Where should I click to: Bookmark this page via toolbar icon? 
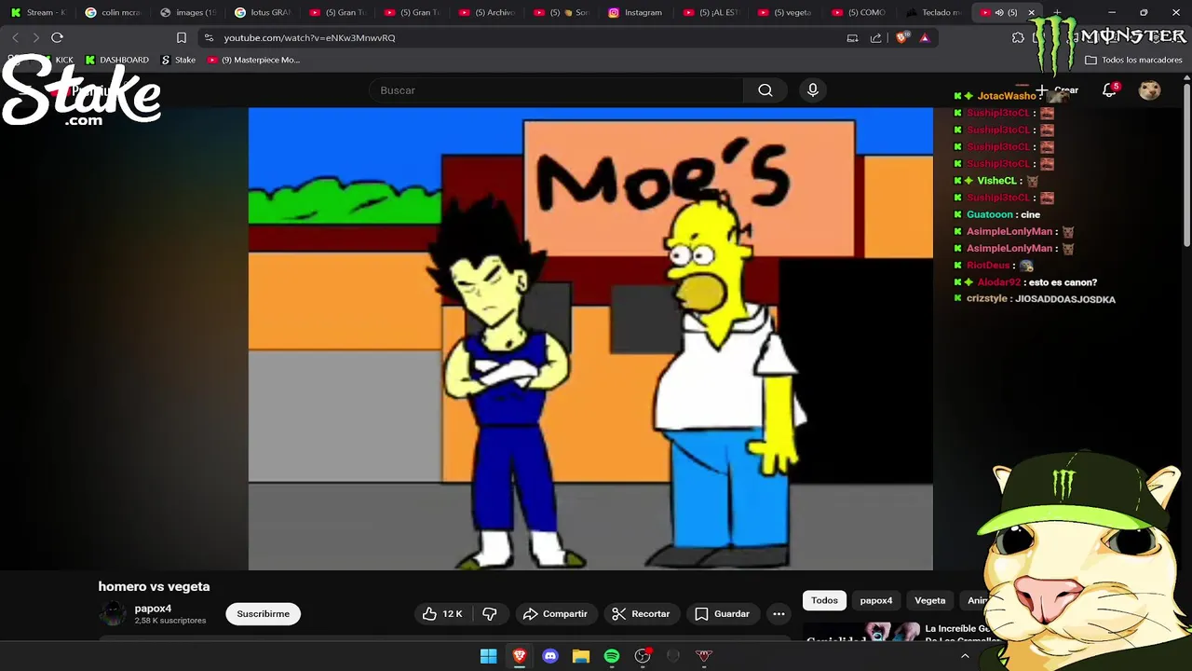(182, 37)
